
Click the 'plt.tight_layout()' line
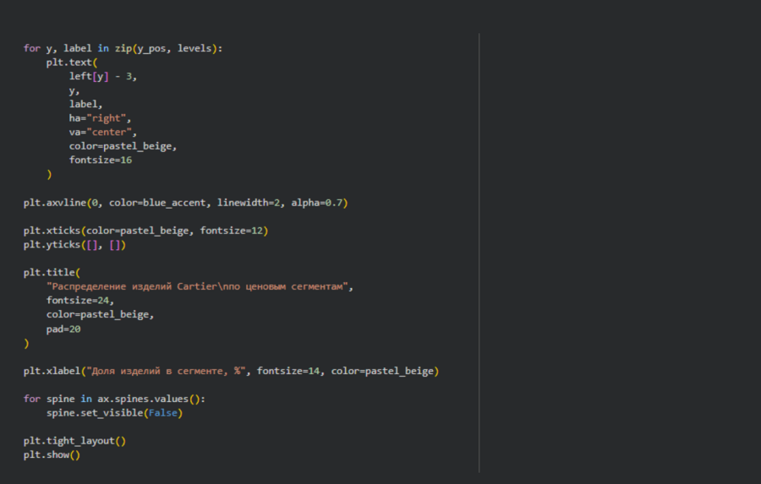(74, 441)
